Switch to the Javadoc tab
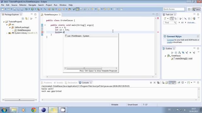Image resolution: width=202 pixels, height=113 pixels. point(58,83)
